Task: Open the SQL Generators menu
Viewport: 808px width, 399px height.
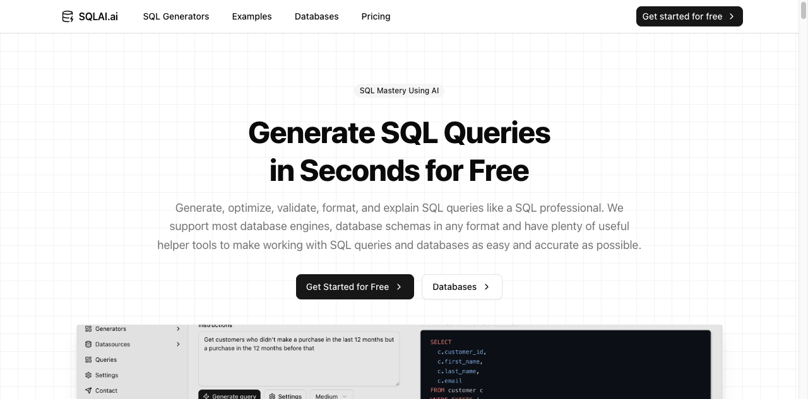Action: point(176,16)
